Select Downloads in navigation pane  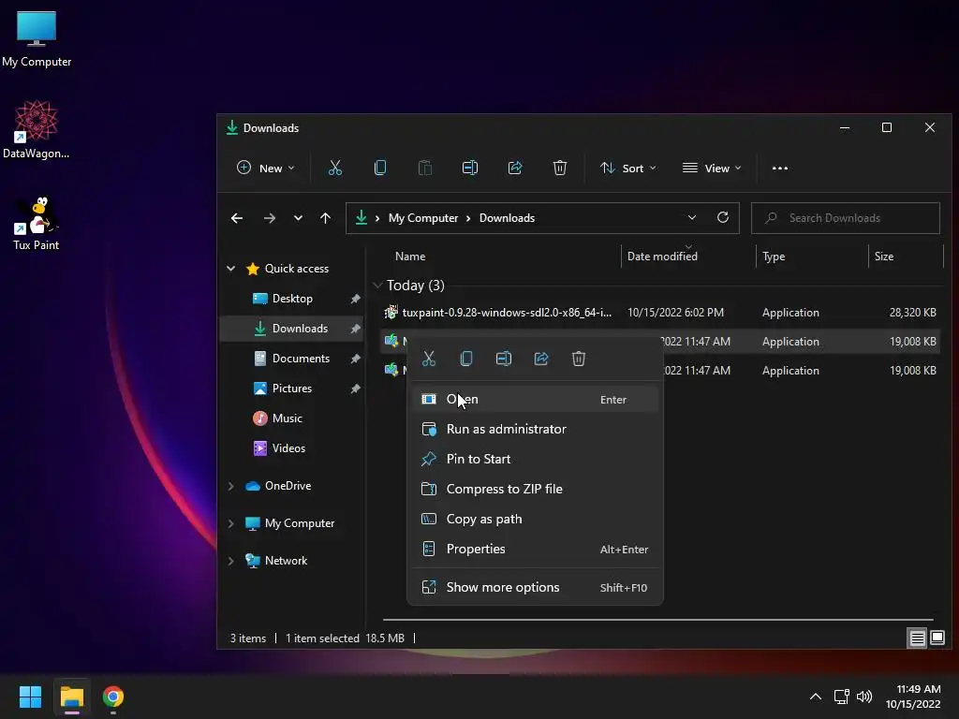(292, 329)
